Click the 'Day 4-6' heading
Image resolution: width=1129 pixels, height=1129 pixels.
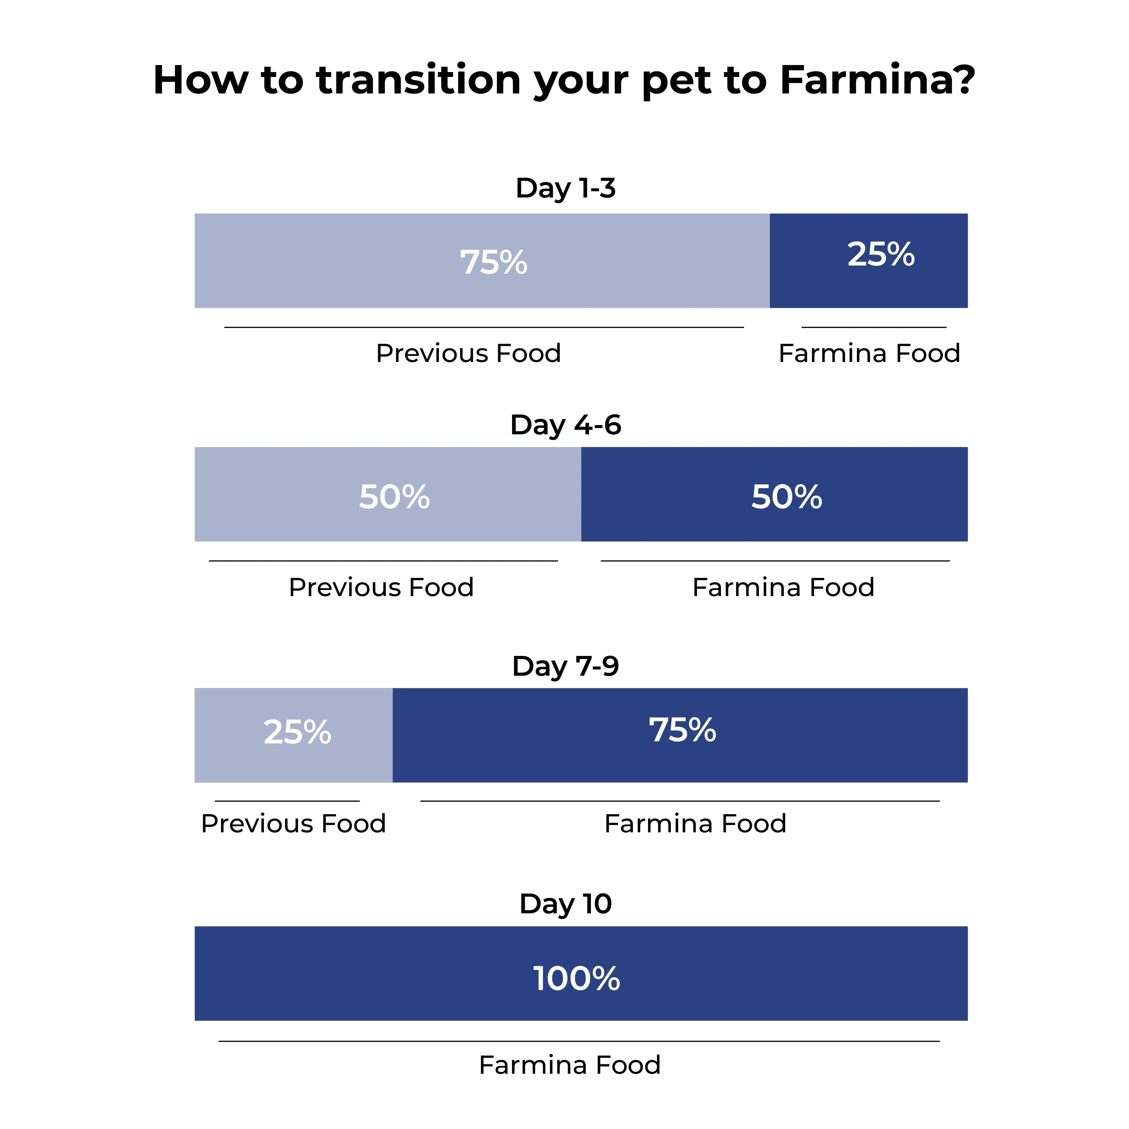click(x=565, y=425)
